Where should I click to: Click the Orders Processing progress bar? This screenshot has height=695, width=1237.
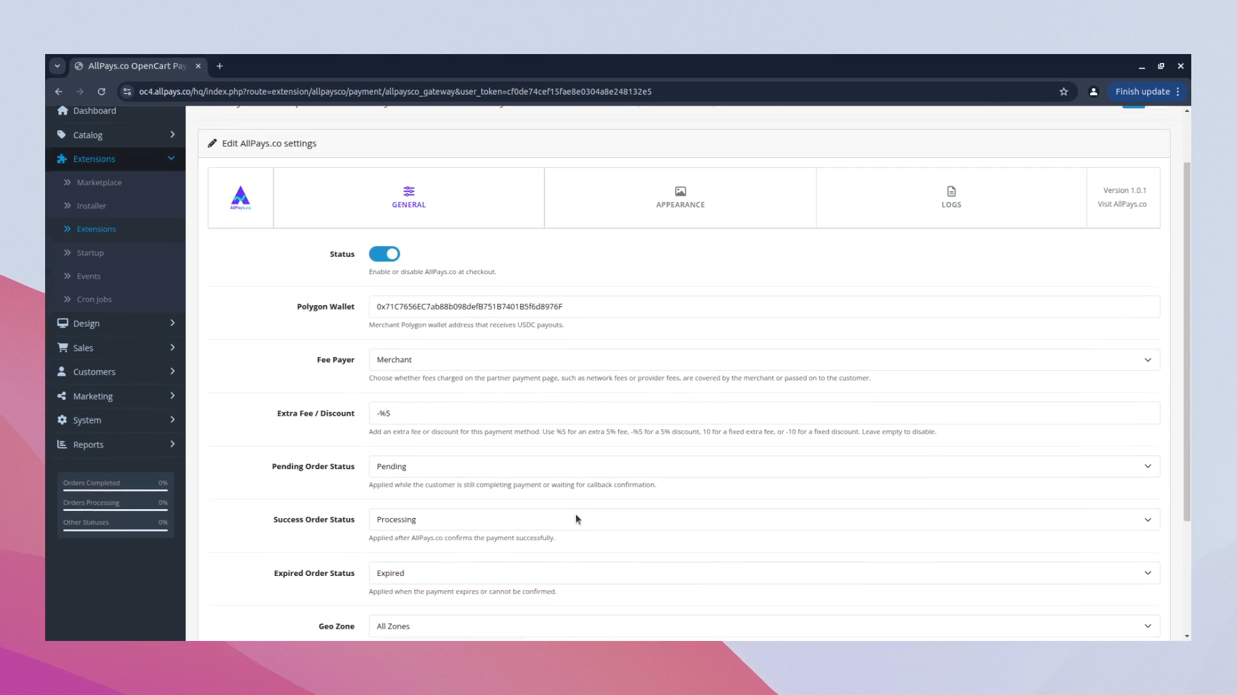115,510
